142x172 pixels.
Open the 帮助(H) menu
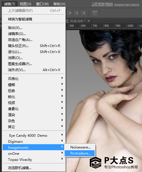[59, 4]
